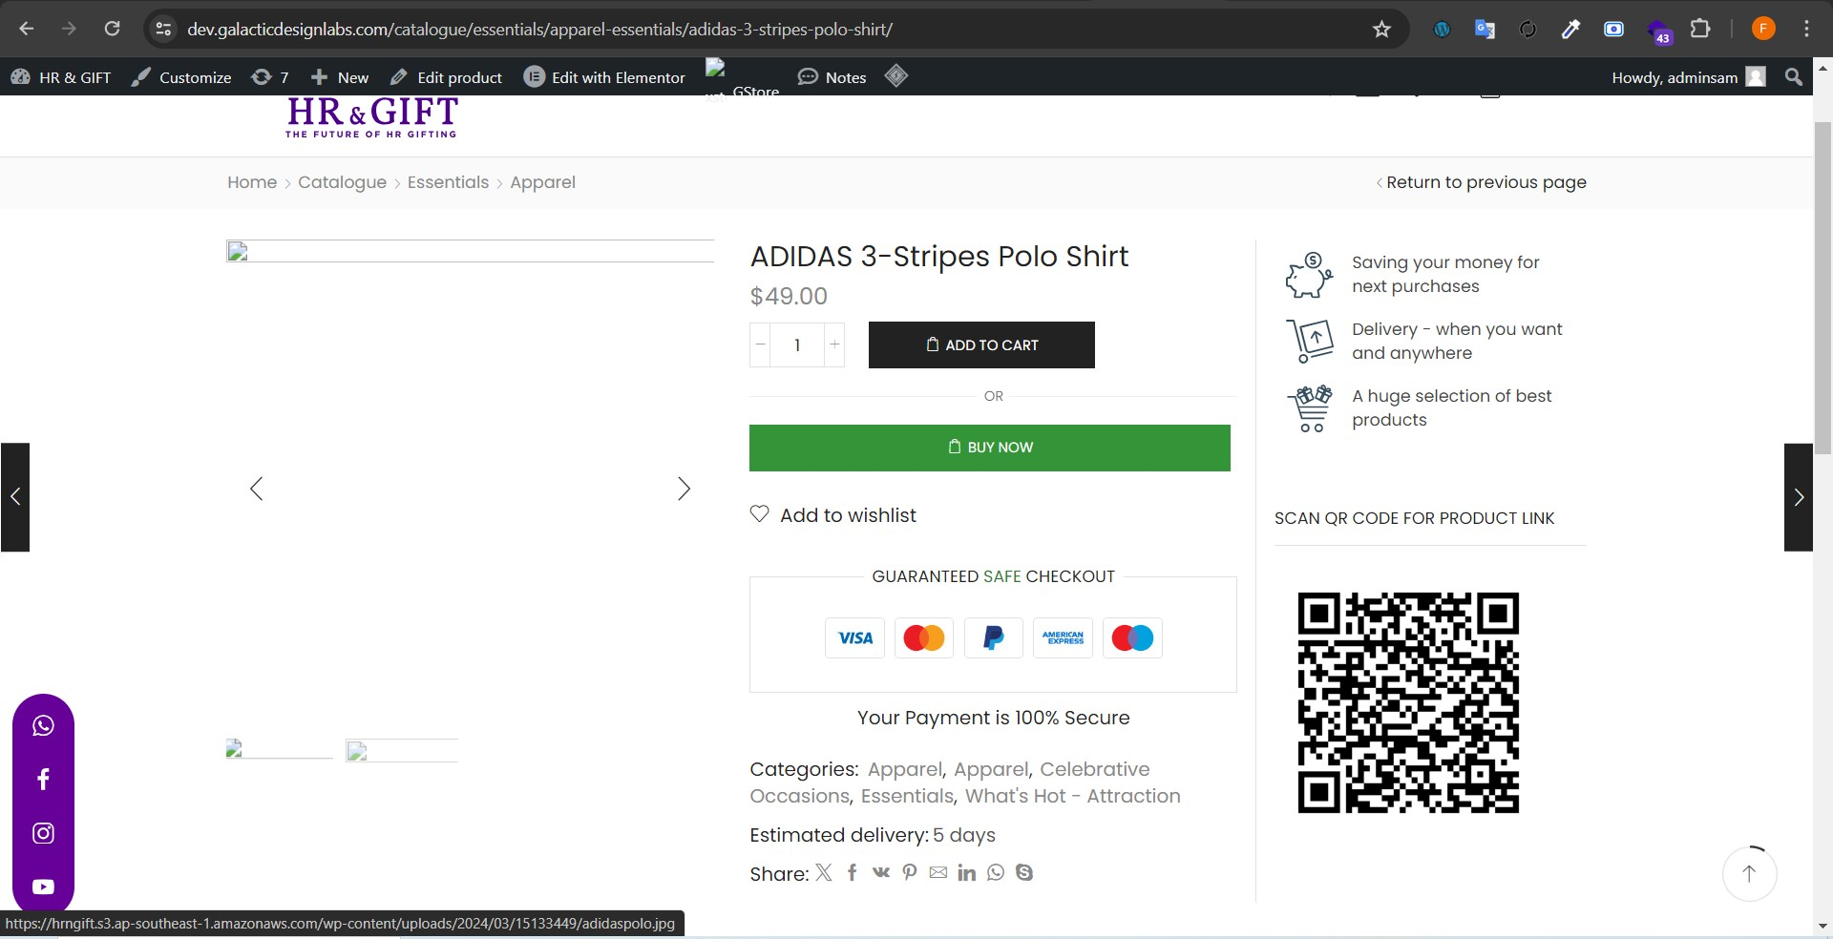1833x939 pixels.
Task: Open Notes in admin bar
Action: coord(832,77)
